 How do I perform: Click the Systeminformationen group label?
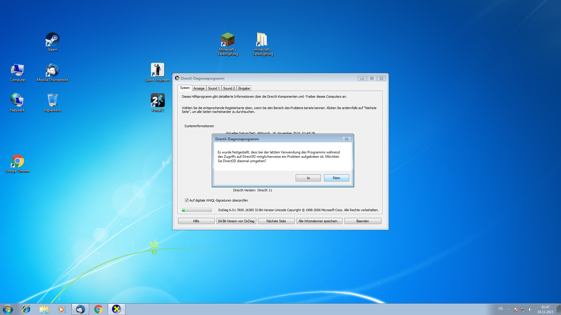click(x=199, y=126)
